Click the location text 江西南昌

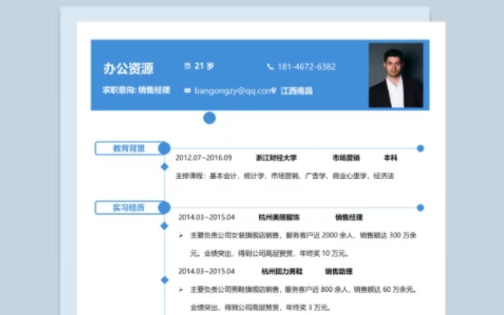[x=297, y=91]
